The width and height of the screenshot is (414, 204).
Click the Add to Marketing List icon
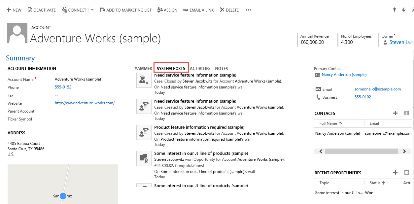102,10
